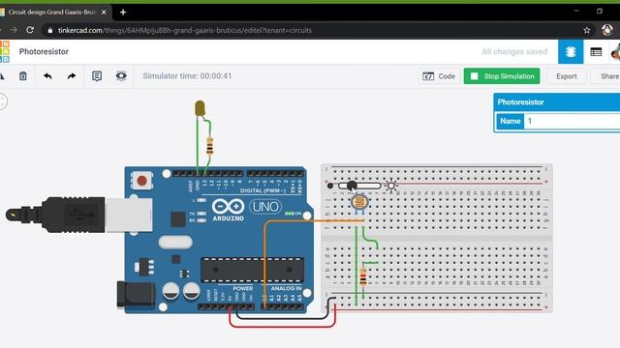Select the yellow LED component
Image resolution: width=620 pixels, height=348 pixels.
pyautogui.click(x=201, y=108)
